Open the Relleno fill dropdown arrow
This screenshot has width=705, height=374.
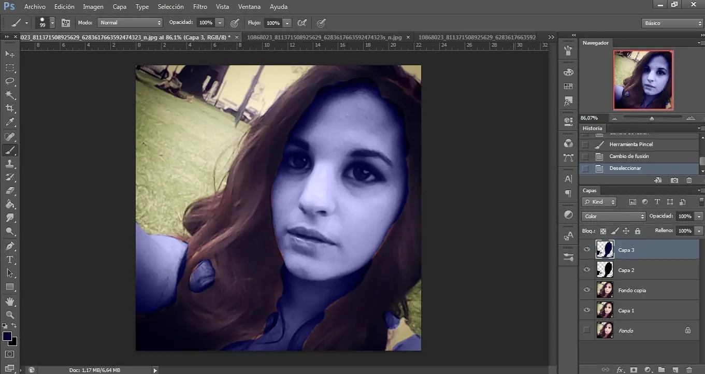click(x=699, y=231)
